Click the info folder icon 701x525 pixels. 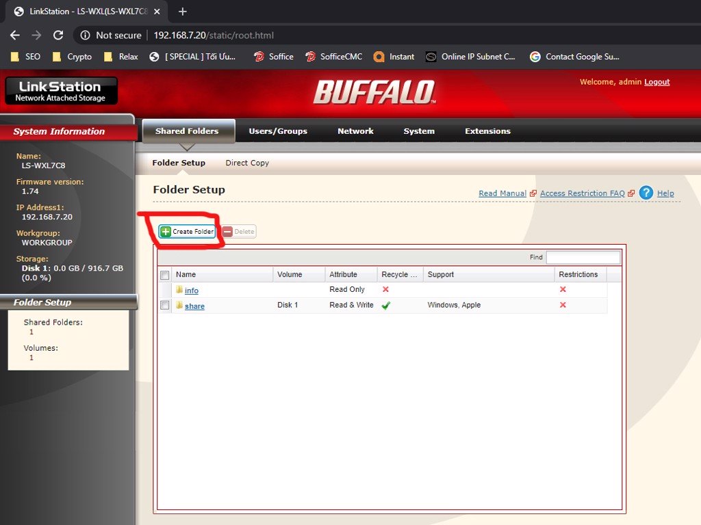pyautogui.click(x=179, y=289)
